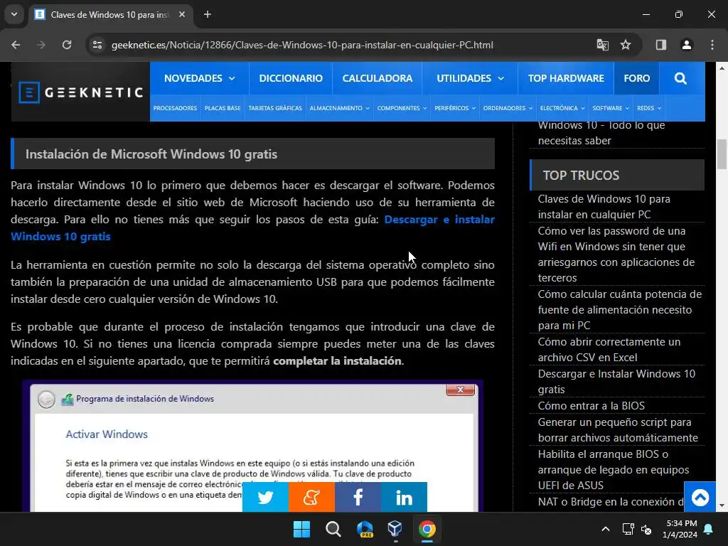Expand the COMPONENTES submenu

click(402, 108)
